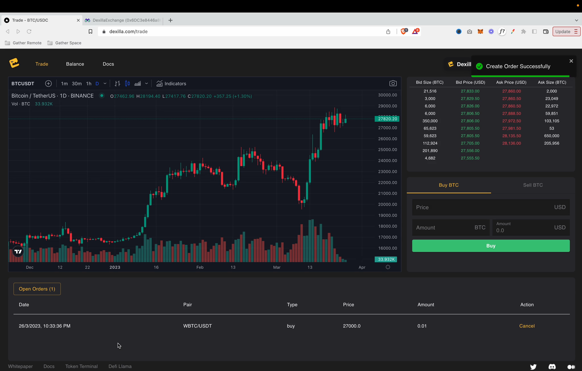Go to the Balance page
Screen dimensions: 582x371
point(75,64)
